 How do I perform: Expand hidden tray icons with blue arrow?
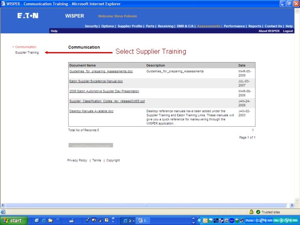(x=200, y=220)
